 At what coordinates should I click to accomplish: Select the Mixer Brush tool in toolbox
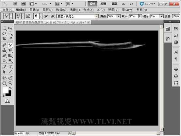pos(10,45)
